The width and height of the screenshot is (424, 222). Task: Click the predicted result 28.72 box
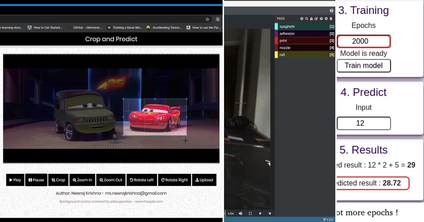(372, 183)
